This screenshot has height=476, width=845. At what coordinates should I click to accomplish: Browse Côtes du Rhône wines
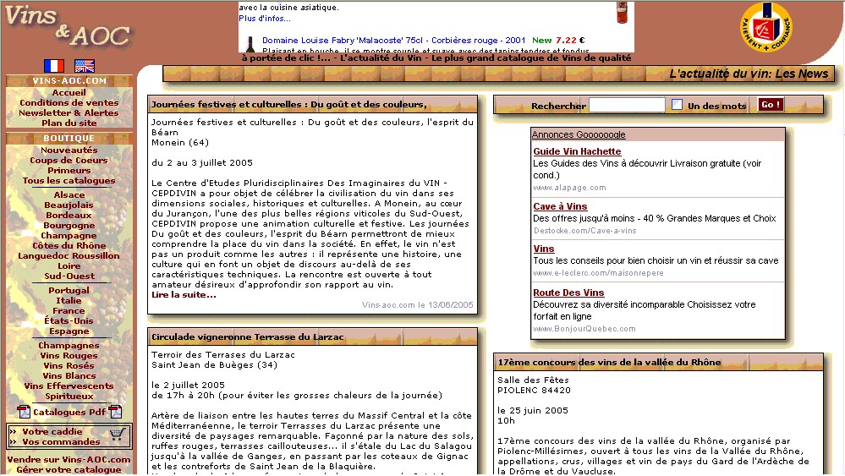(69, 246)
